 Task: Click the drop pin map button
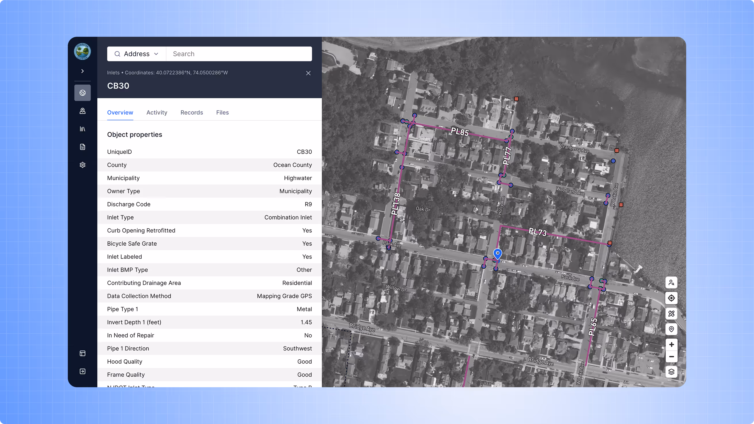click(671, 329)
